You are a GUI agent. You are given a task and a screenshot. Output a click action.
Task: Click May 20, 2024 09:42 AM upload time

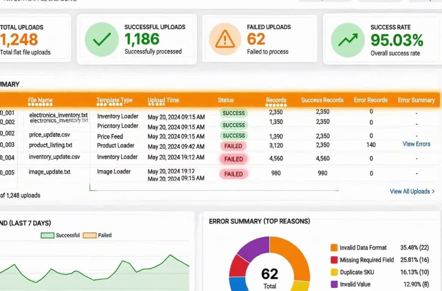[x=176, y=147]
